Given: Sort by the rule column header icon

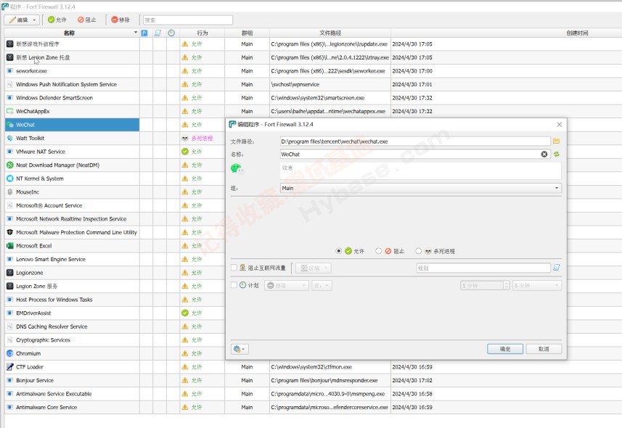Looking at the screenshot, I should click(157, 33).
